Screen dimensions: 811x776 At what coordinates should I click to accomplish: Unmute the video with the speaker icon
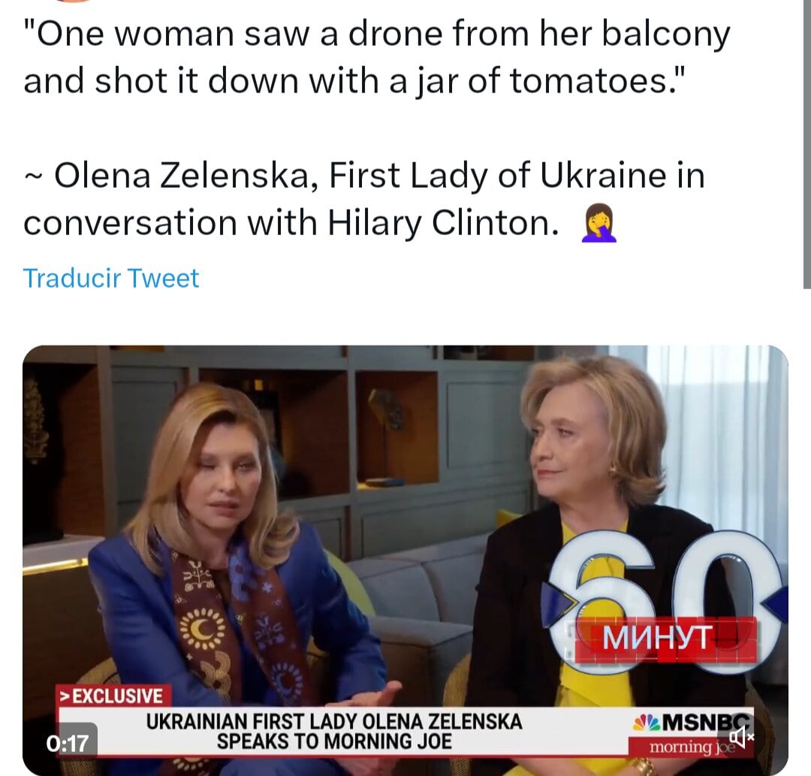tap(741, 737)
